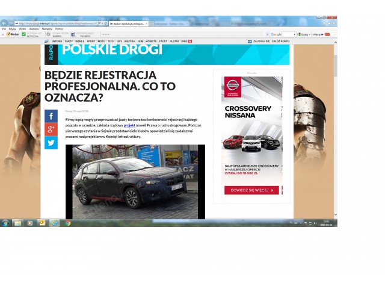Click the browser back arrow button
Screen dimensions: 385x289
[x=5, y=23]
